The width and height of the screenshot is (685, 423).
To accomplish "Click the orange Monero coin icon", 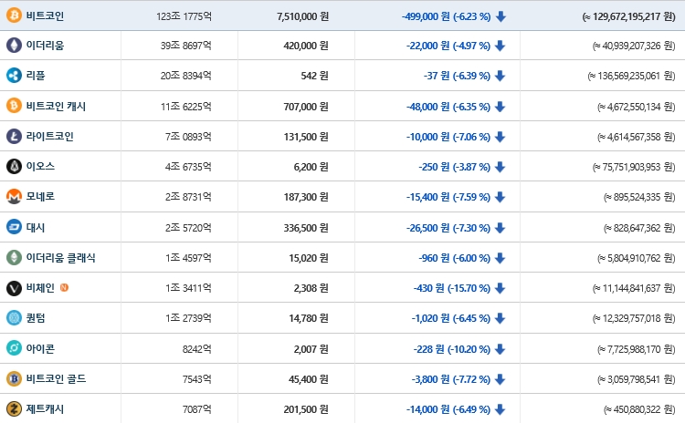I will point(14,197).
